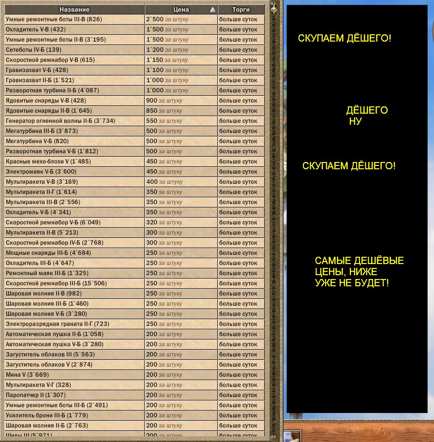Select row Мультиракета III-В (2`556)
Viewport: 434px width, 442px height.
135,202
